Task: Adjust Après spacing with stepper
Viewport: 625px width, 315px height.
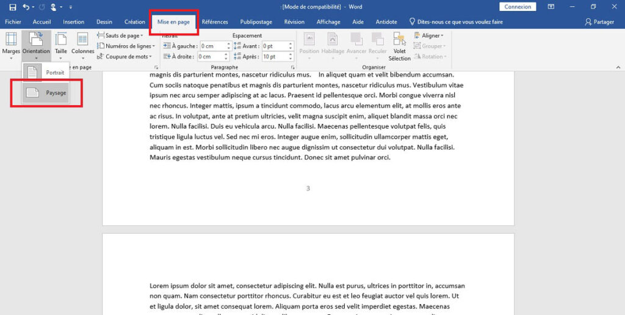Action: (291, 57)
